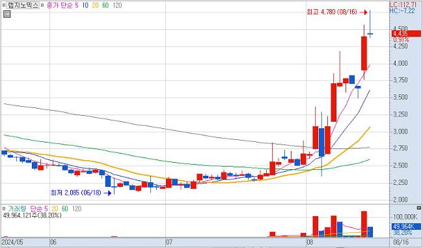
Task: Click the orange 20 price moving average label
Action: (x=95, y=5)
